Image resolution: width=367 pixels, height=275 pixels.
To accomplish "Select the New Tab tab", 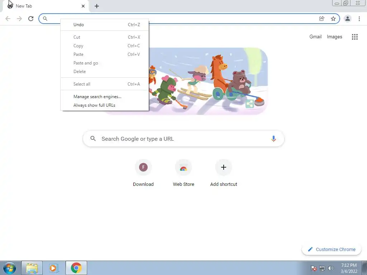I will (x=46, y=6).
